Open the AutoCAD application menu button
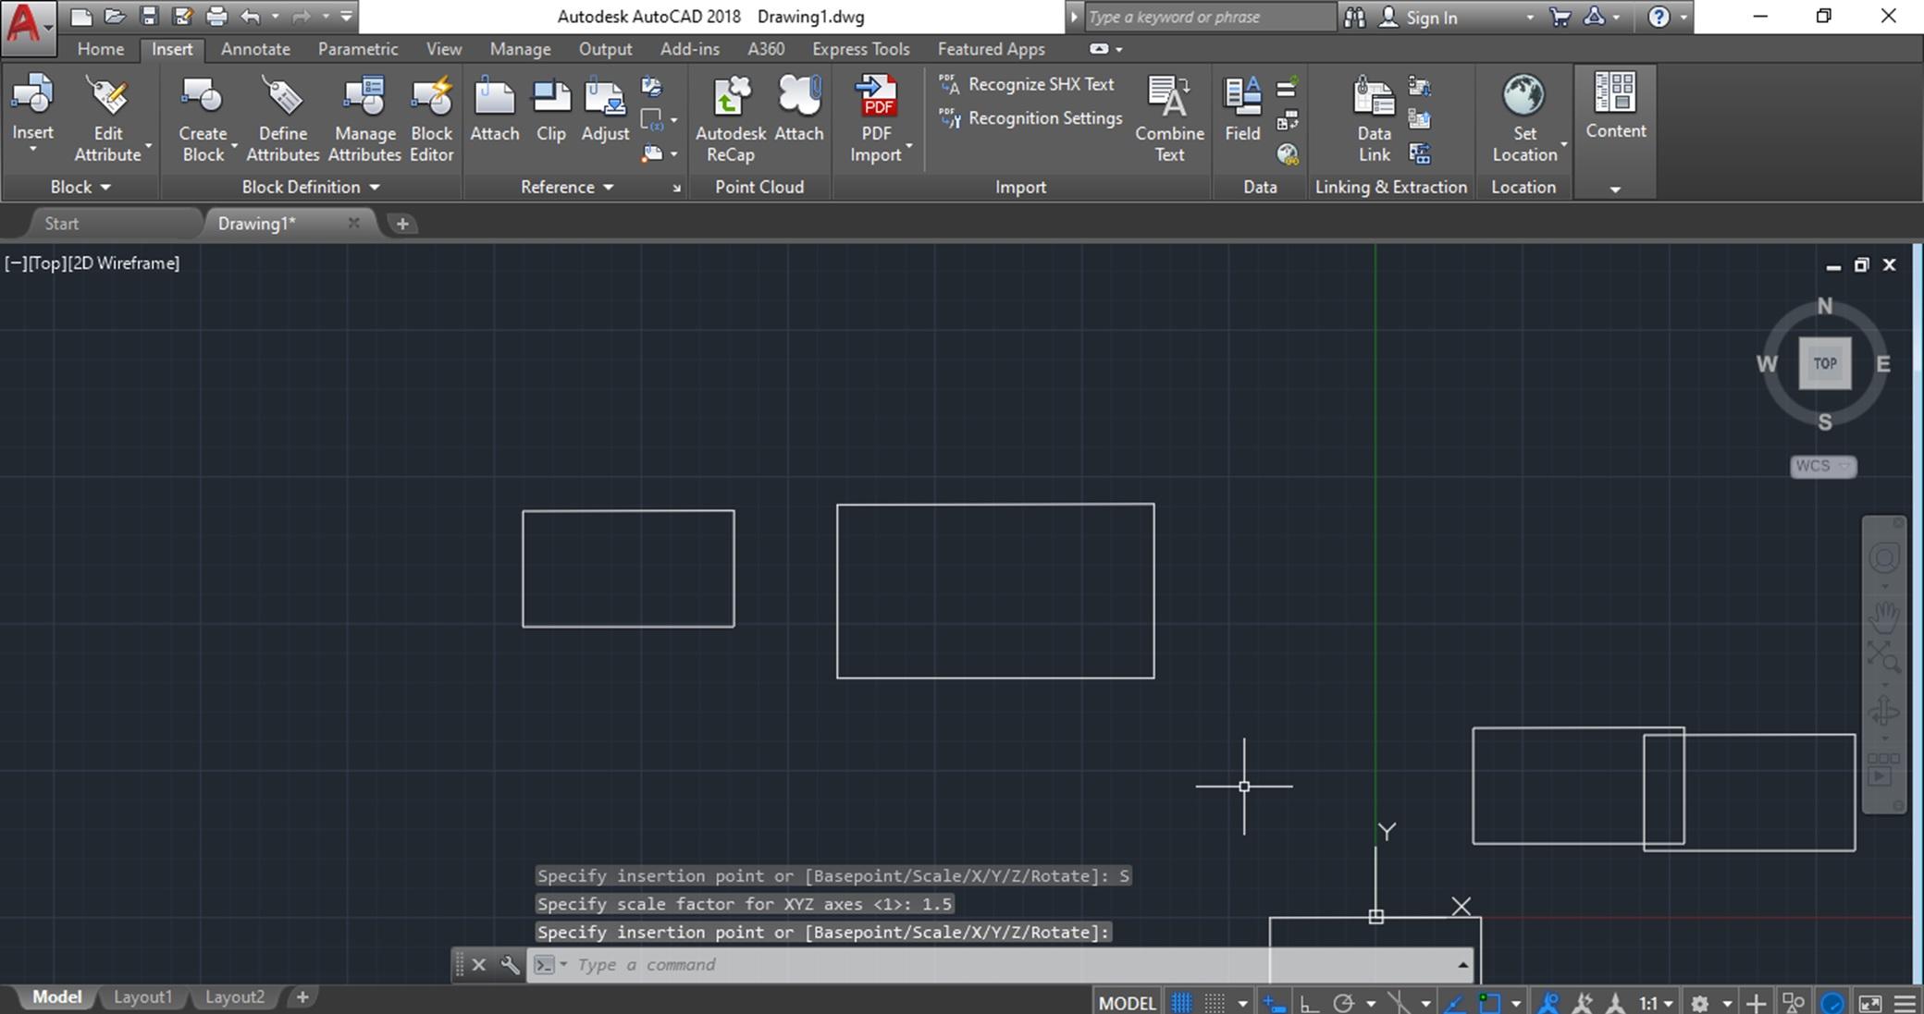 (x=28, y=26)
